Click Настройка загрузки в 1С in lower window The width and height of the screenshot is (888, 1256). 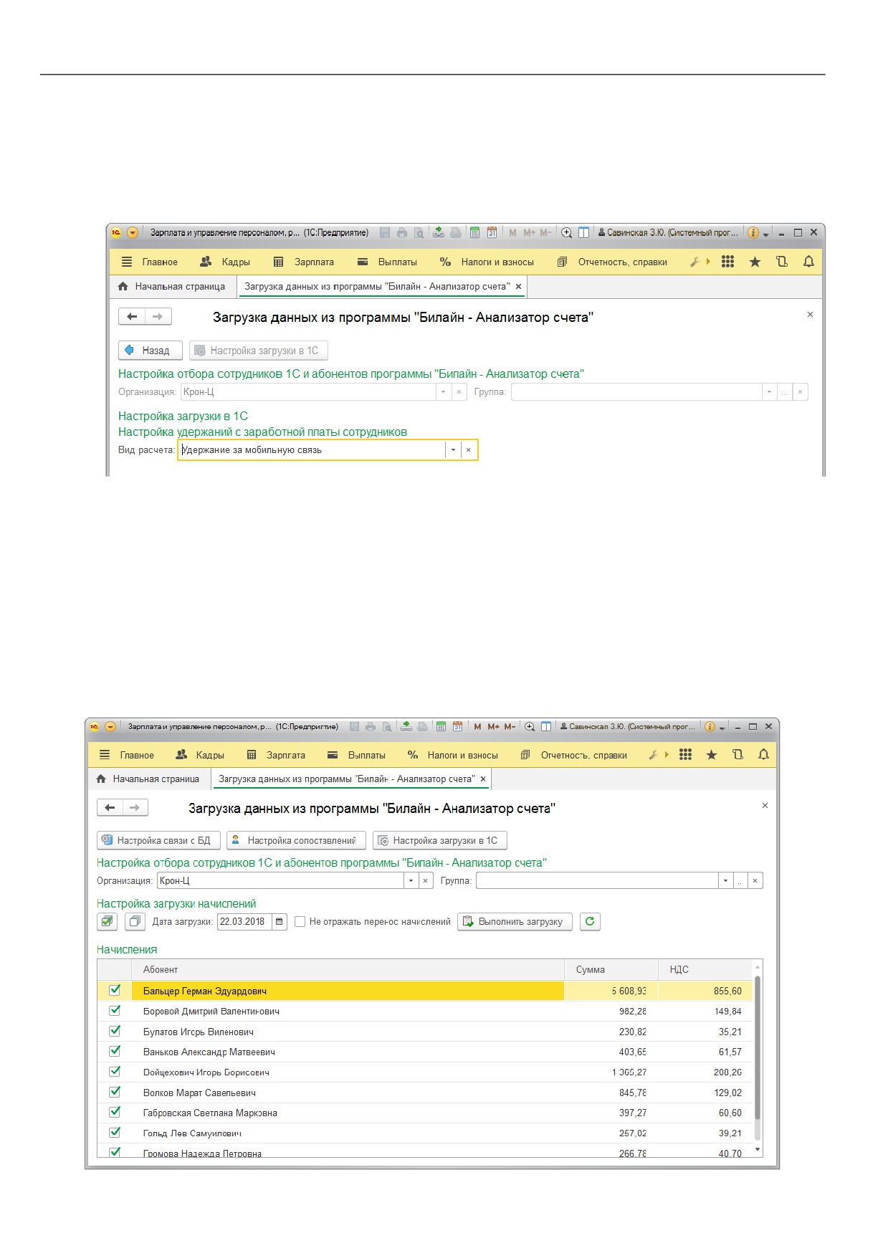440,840
